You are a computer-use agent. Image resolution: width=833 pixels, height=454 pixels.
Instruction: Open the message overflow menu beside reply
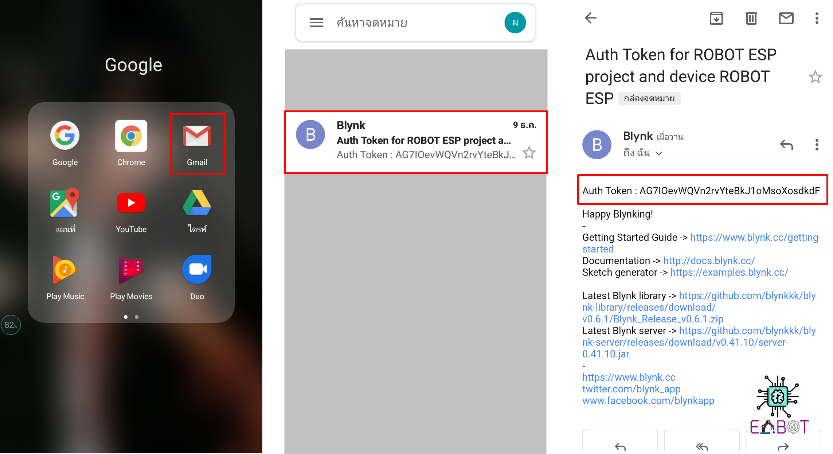(817, 145)
